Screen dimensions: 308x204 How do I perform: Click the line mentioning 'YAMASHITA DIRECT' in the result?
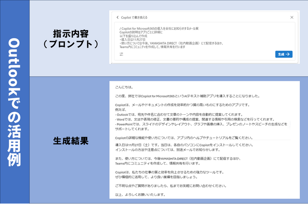pos(178,159)
